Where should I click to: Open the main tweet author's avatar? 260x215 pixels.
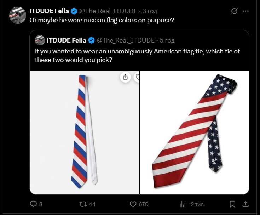(x=17, y=15)
